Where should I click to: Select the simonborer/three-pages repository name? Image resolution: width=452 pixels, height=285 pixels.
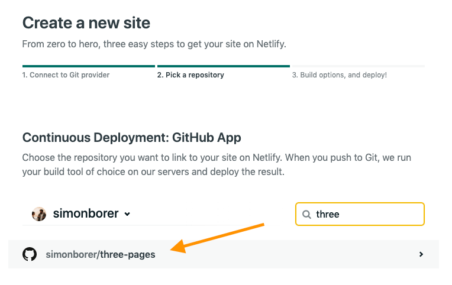point(101,255)
